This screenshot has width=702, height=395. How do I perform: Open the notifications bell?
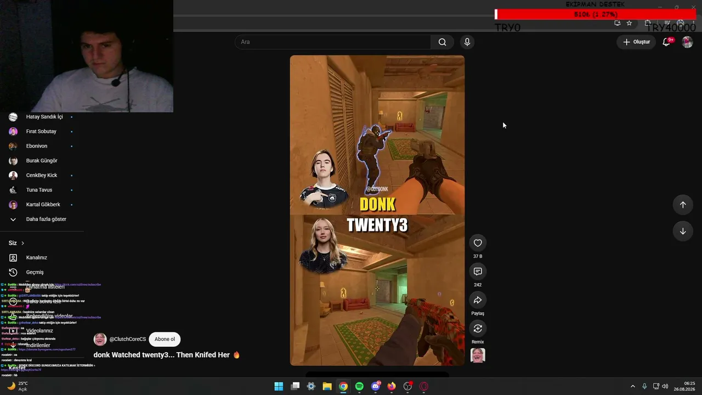click(667, 42)
